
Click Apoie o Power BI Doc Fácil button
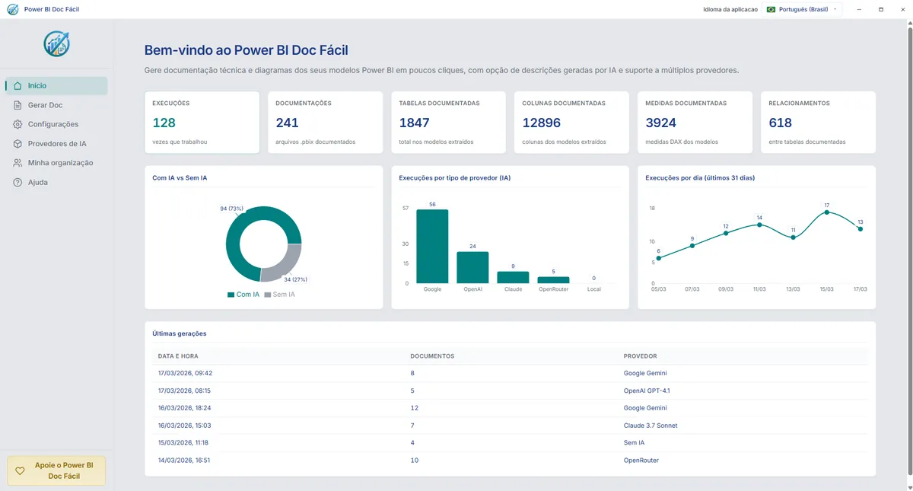(x=56, y=470)
